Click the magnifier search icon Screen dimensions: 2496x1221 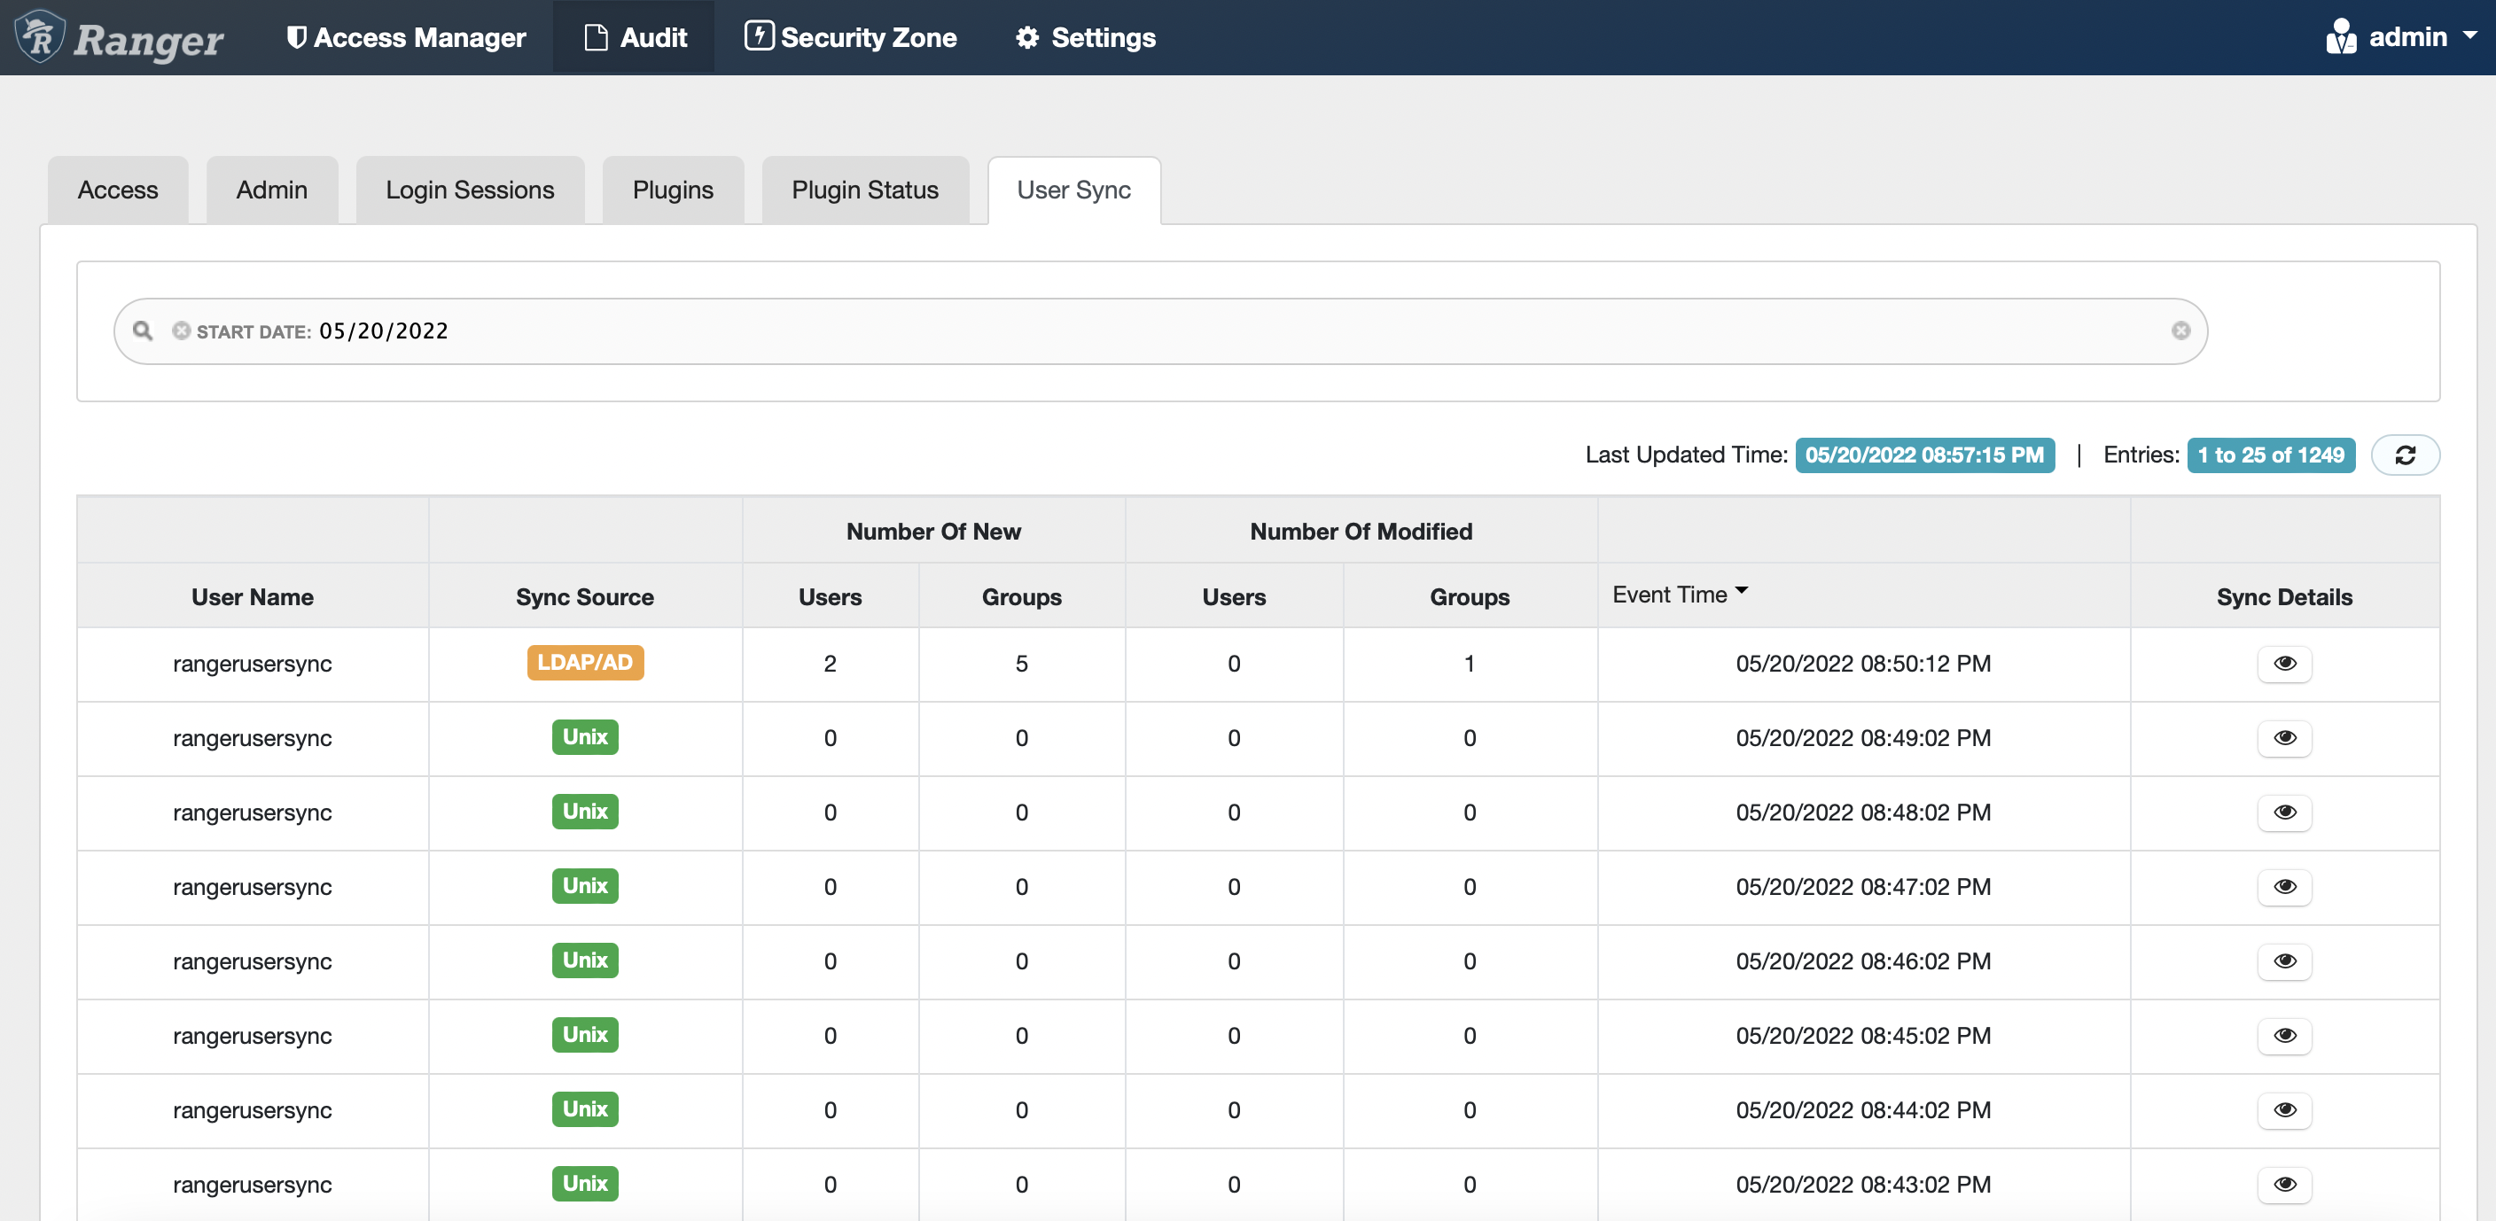coord(143,331)
